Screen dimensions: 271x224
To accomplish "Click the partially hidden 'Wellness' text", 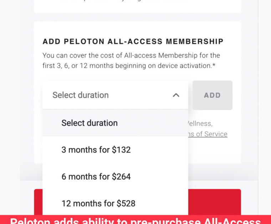I will click(x=199, y=124).
